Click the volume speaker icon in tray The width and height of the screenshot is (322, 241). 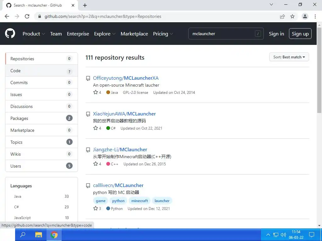tap(283, 235)
